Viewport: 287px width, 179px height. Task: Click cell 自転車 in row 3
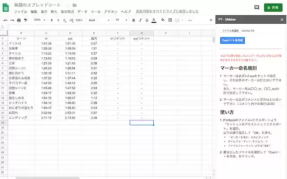click(21, 48)
